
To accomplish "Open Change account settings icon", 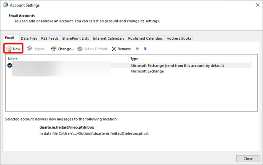I will tap(54, 49).
